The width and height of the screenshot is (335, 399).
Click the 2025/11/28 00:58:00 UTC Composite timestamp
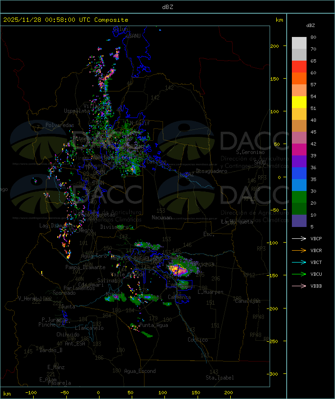click(66, 20)
